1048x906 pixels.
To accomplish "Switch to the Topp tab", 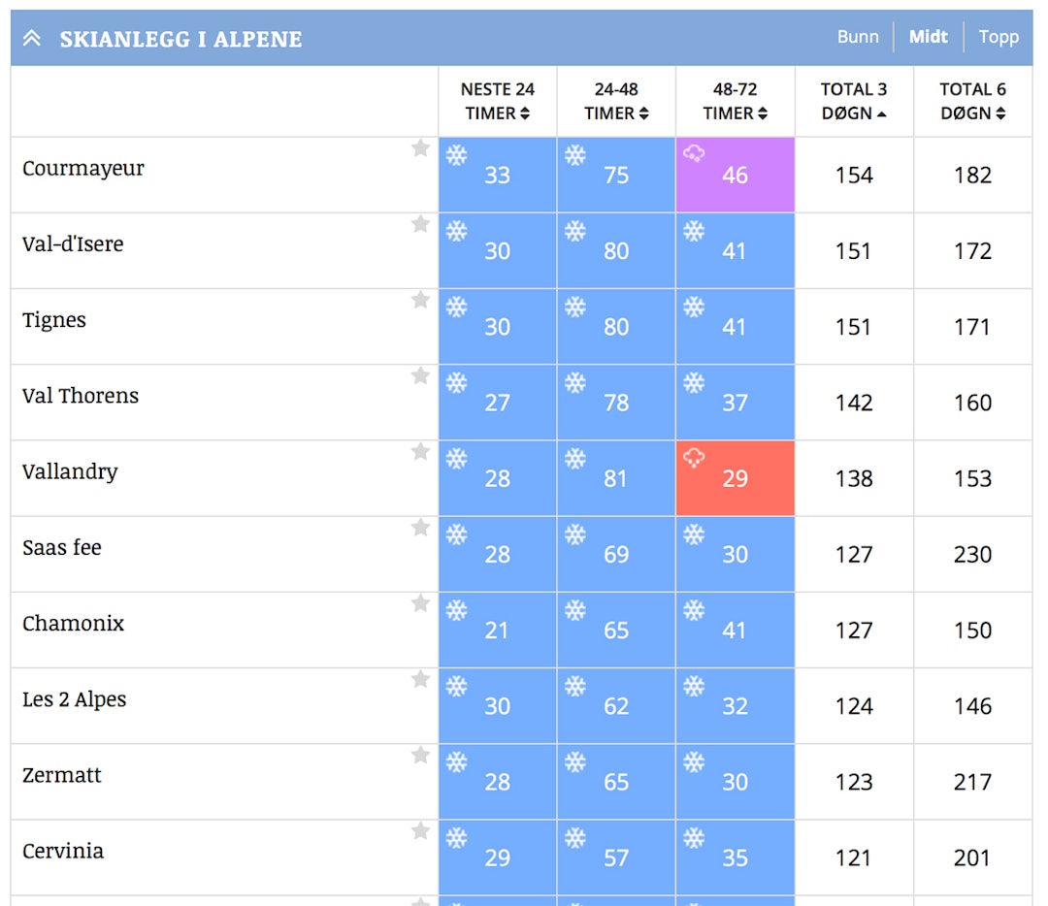I will [999, 37].
